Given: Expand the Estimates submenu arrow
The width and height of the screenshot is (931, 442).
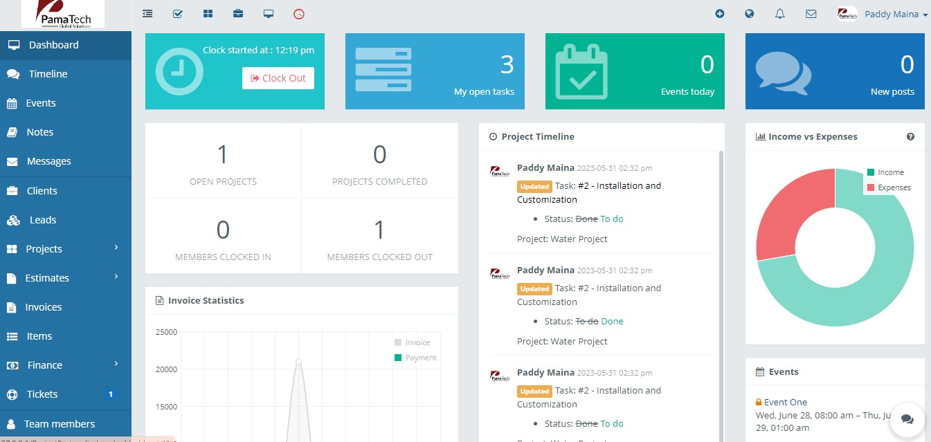Looking at the screenshot, I should point(116,277).
